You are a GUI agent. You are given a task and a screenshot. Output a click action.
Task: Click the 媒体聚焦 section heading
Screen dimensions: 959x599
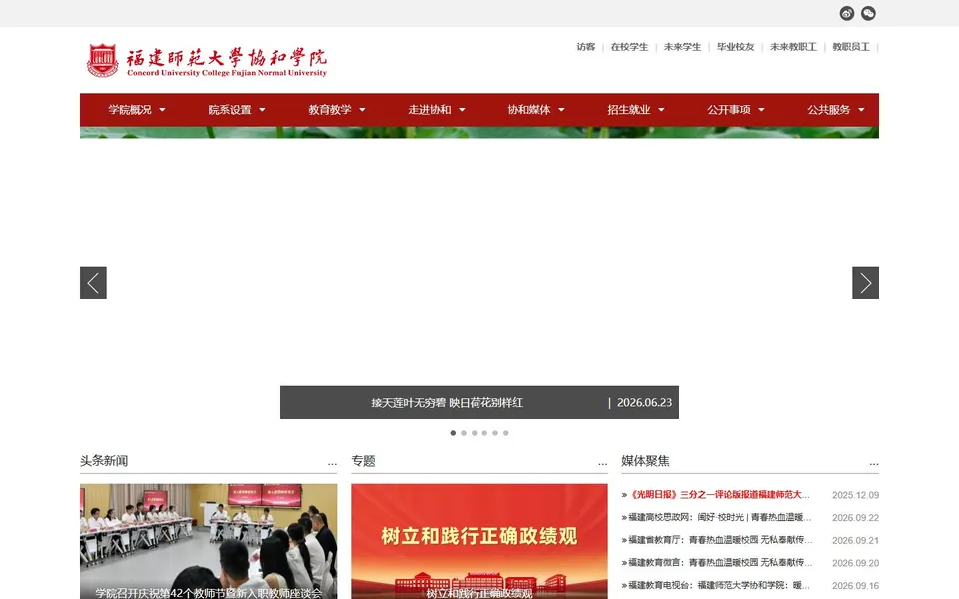point(645,461)
